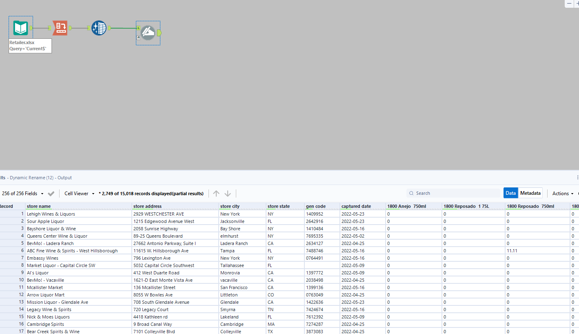Click the store name column header
The height and width of the screenshot is (334, 579).
pyautogui.click(x=39, y=206)
